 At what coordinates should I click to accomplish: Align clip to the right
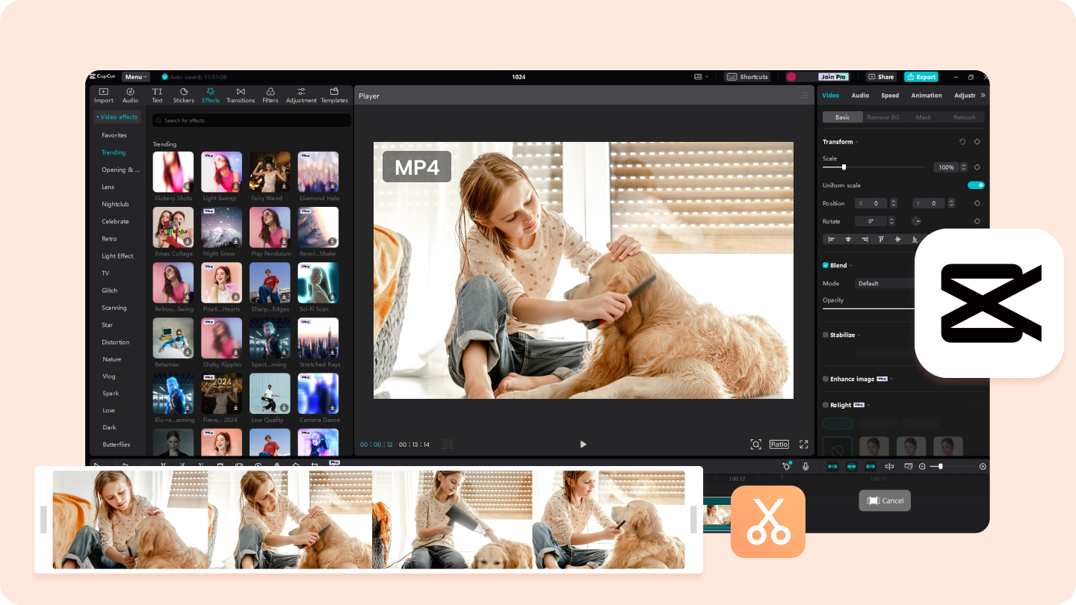click(865, 239)
